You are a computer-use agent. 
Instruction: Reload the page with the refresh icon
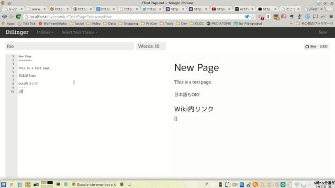(x=18, y=16)
